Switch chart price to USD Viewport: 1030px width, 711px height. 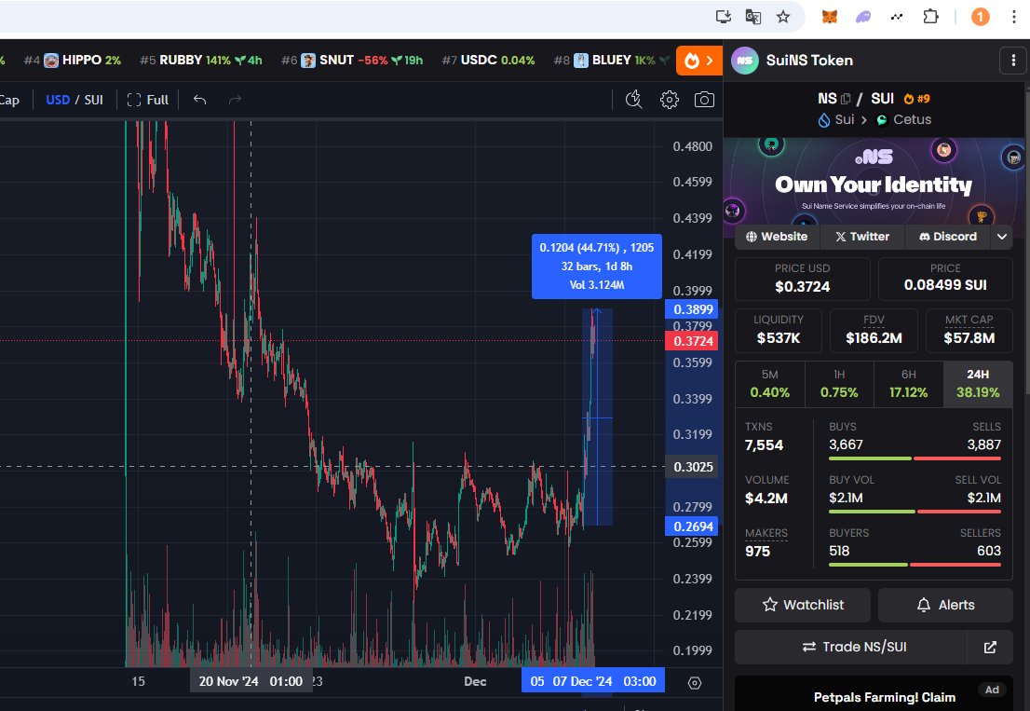(58, 100)
